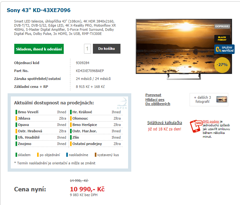The width and height of the screenshot is (240, 205).
Task: Click the DOPRODEJ badge on TV image
Action: (x=222, y=26)
